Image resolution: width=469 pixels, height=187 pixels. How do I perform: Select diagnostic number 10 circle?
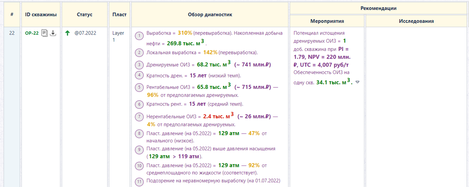[139, 166]
